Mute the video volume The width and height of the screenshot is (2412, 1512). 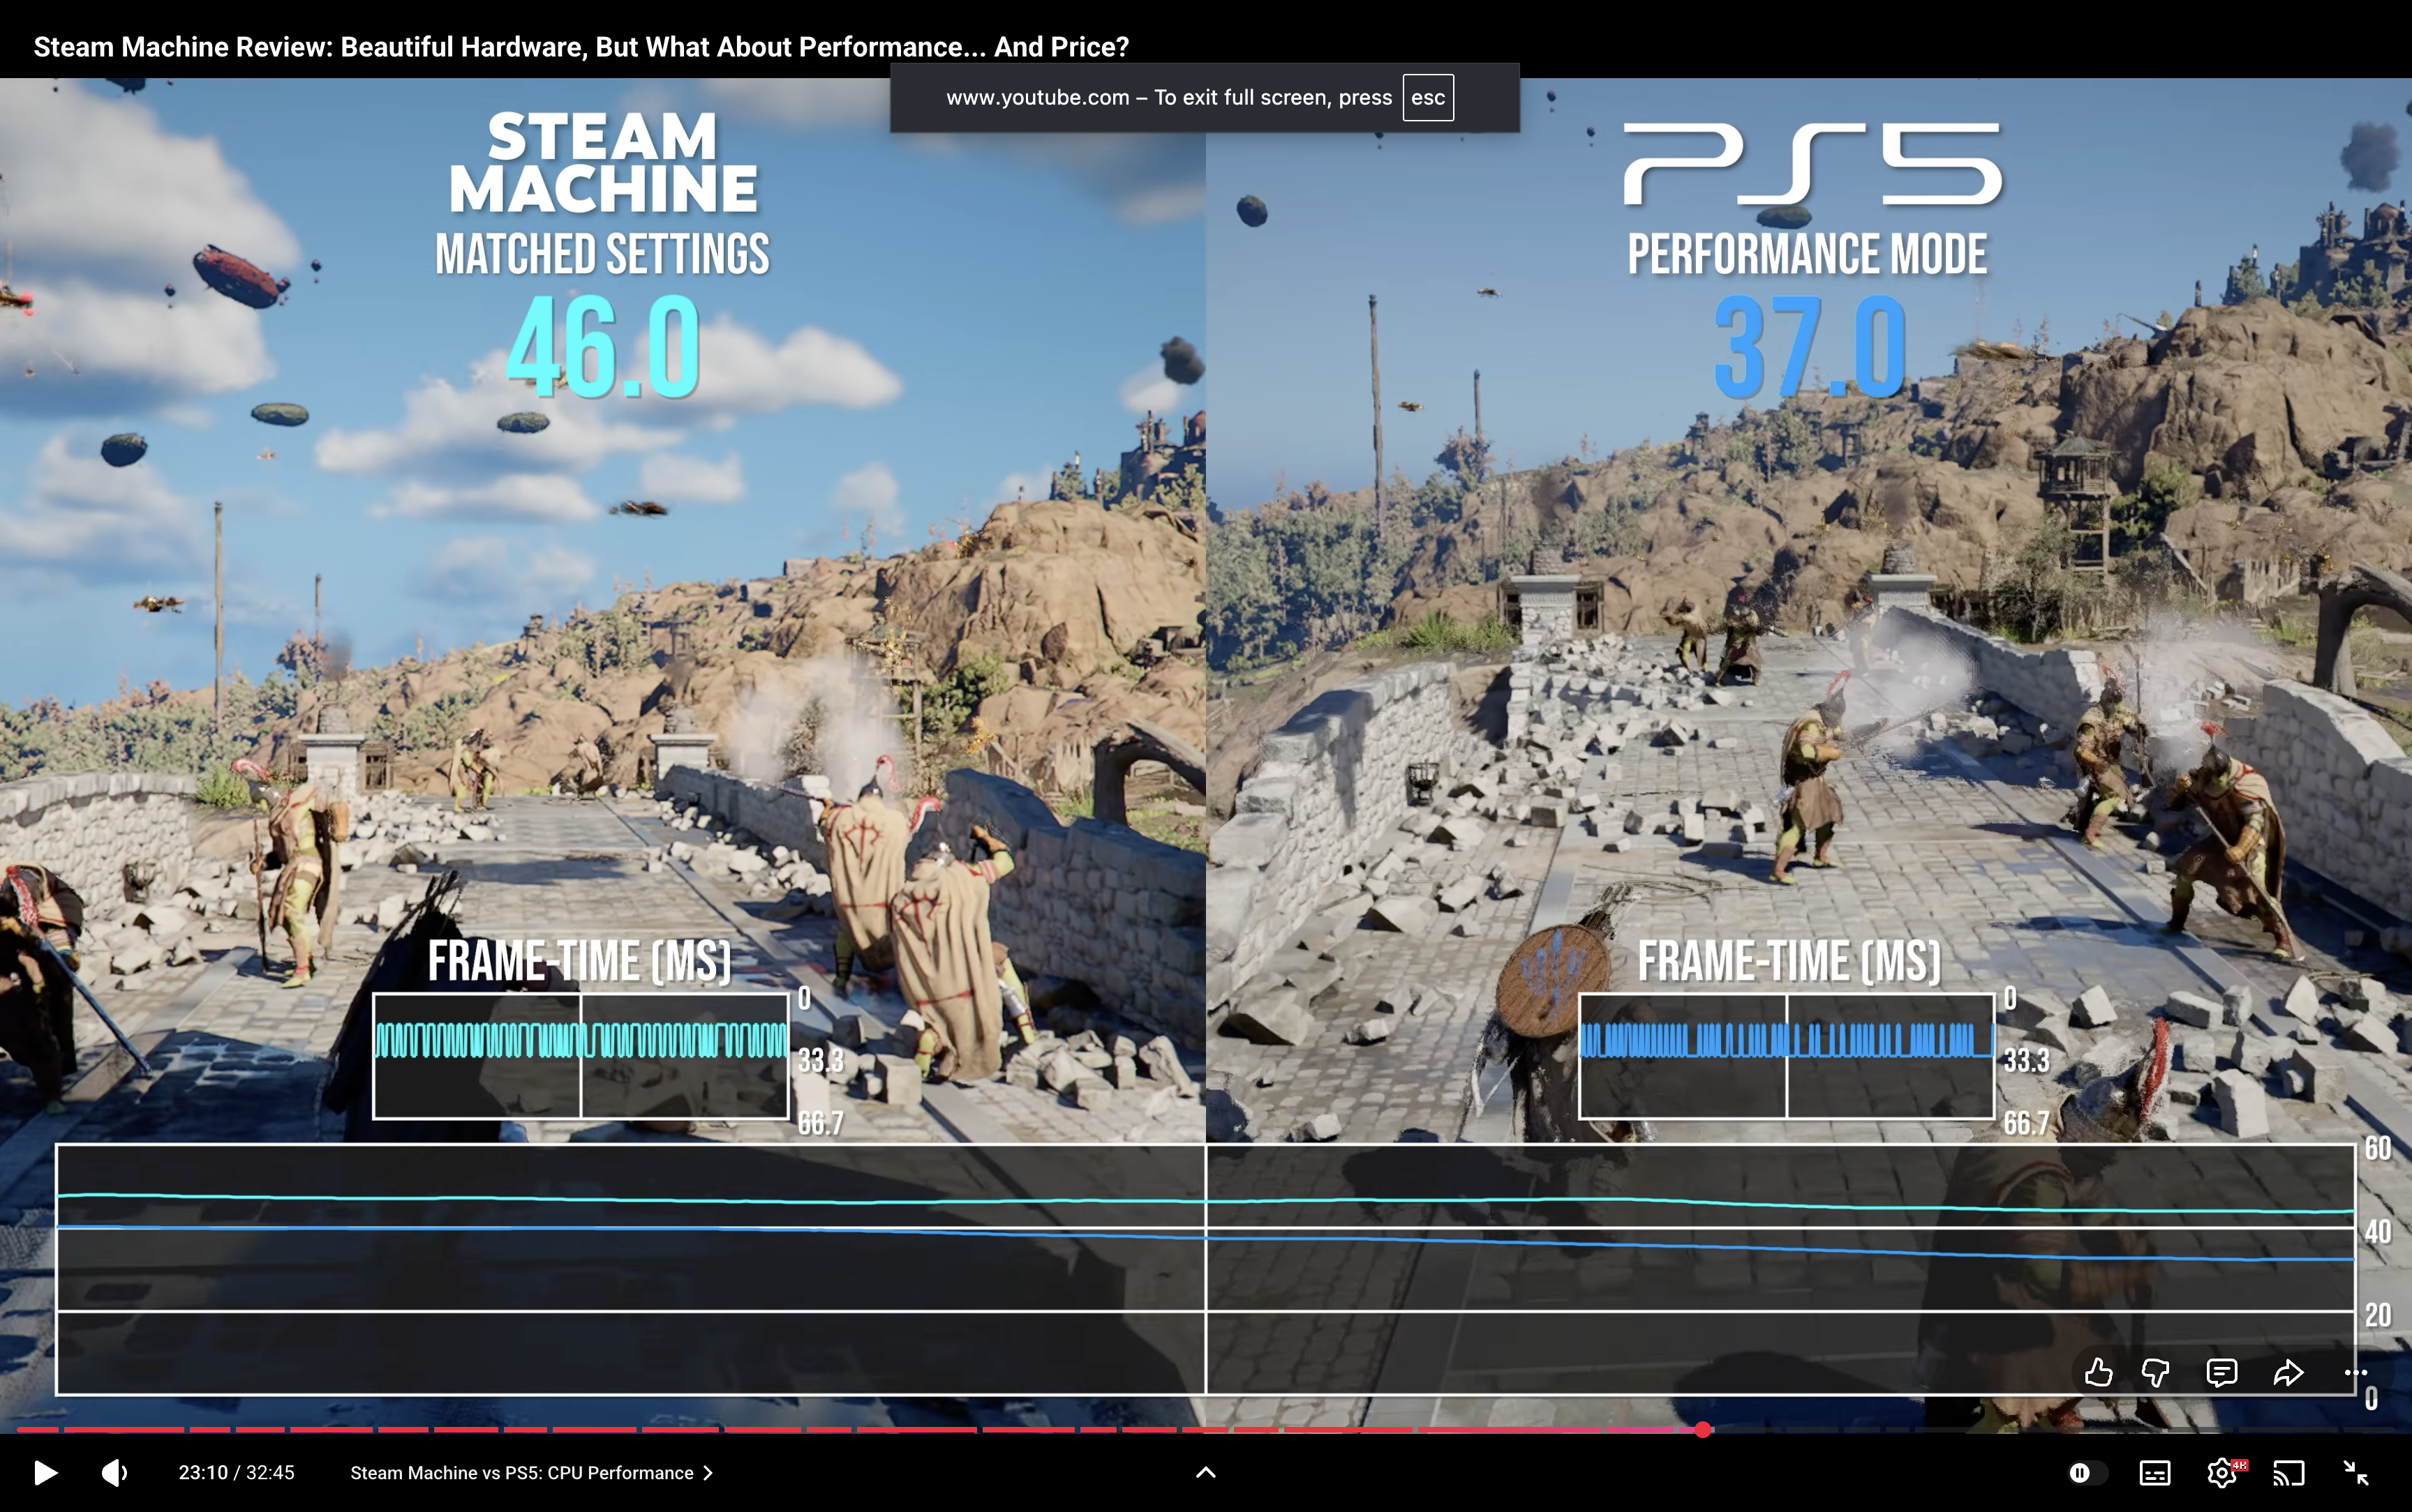[x=115, y=1472]
